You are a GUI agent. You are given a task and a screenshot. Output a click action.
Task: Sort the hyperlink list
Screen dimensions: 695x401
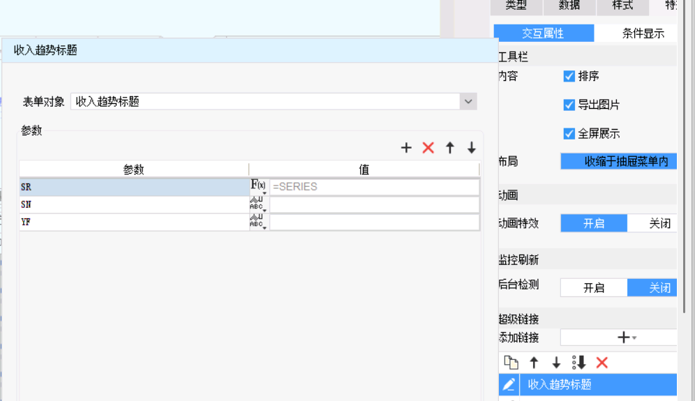[x=579, y=363]
